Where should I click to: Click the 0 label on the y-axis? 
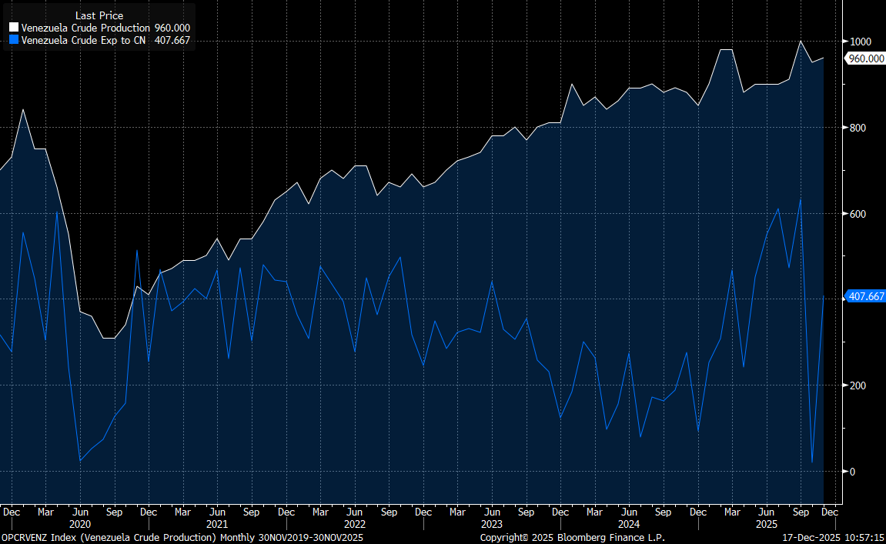(x=852, y=472)
